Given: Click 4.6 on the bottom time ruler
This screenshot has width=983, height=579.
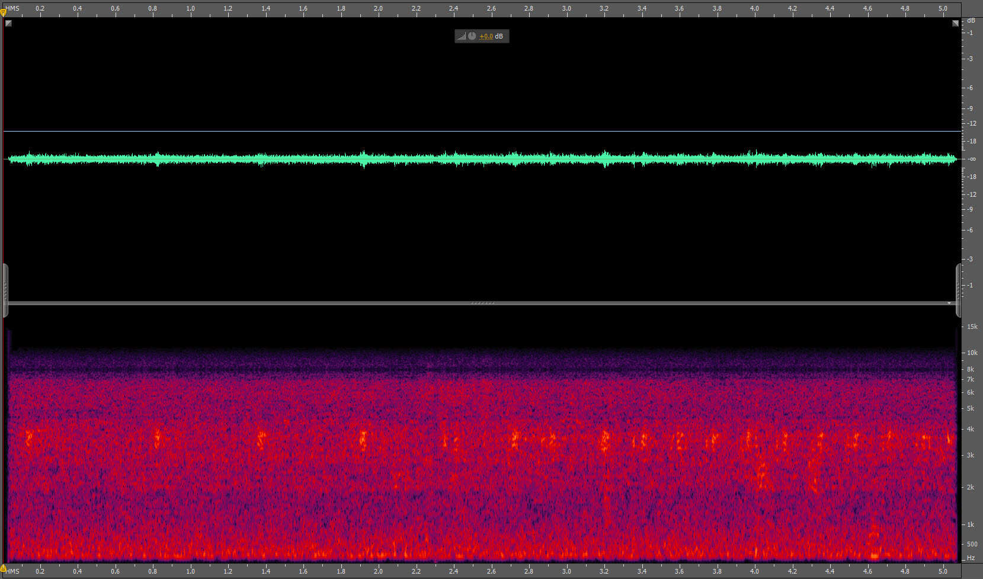Looking at the screenshot, I should point(867,571).
